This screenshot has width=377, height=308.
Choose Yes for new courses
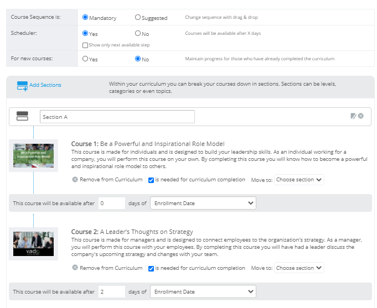[85, 59]
